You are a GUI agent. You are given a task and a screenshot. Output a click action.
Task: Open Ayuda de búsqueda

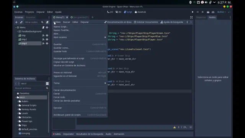click(172, 22)
